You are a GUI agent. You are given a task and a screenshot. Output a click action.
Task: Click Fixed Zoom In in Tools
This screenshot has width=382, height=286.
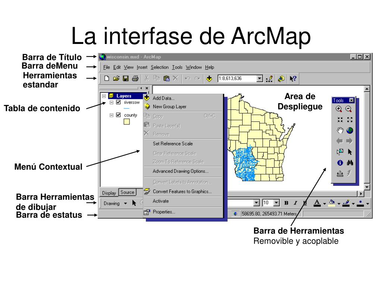[x=340, y=120]
